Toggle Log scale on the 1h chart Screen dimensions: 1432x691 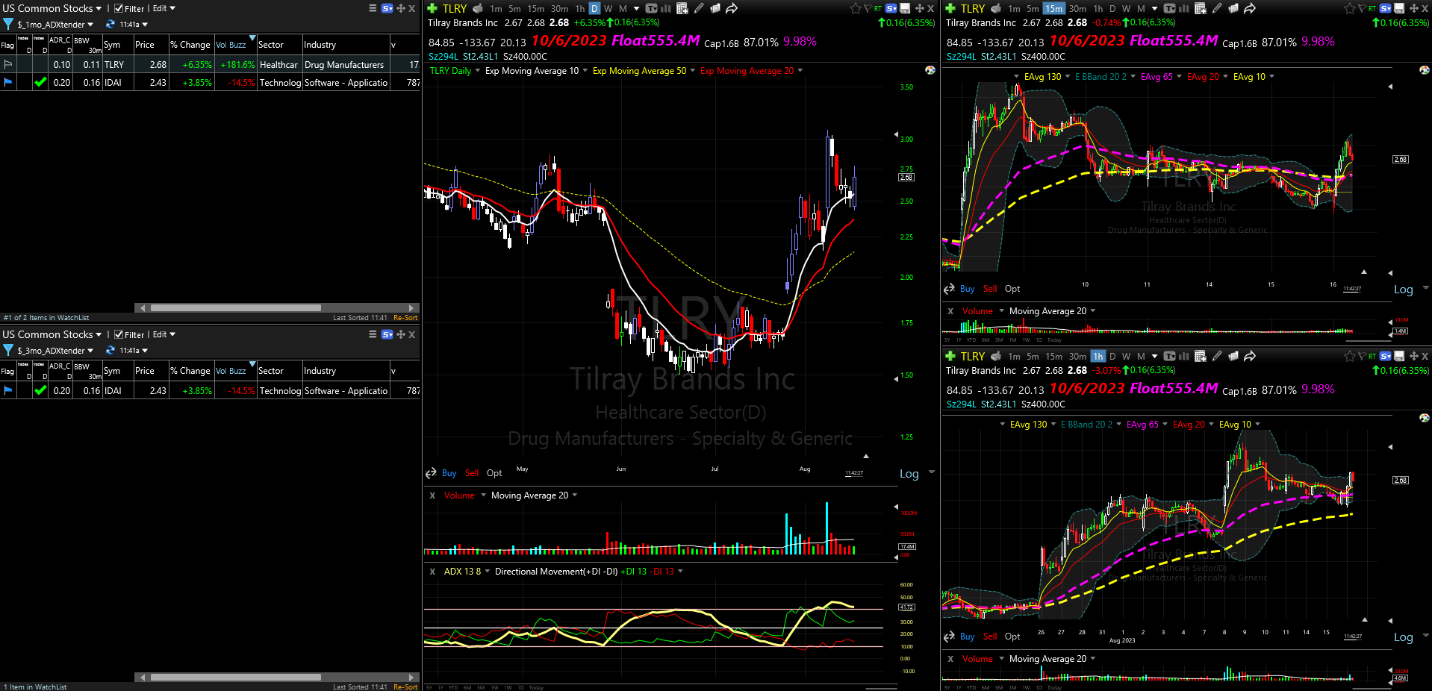pyautogui.click(x=1403, y=637)
